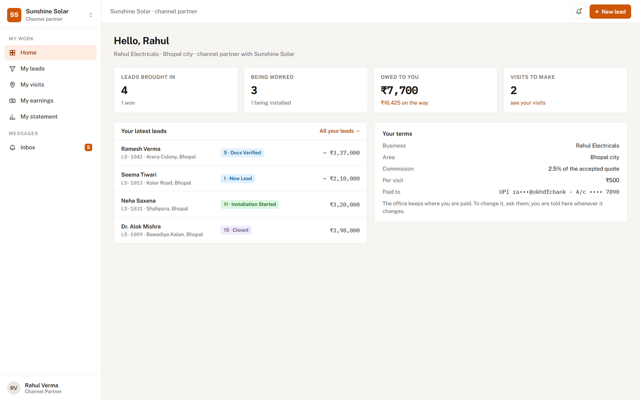Image resolution: width=640 pixels, height=400 pixels.
Task: Click the My leads funnel icon
Action: pos(12,68)
